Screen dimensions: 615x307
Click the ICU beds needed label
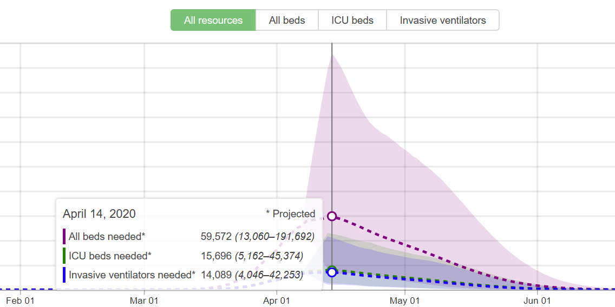coord(110,256)
